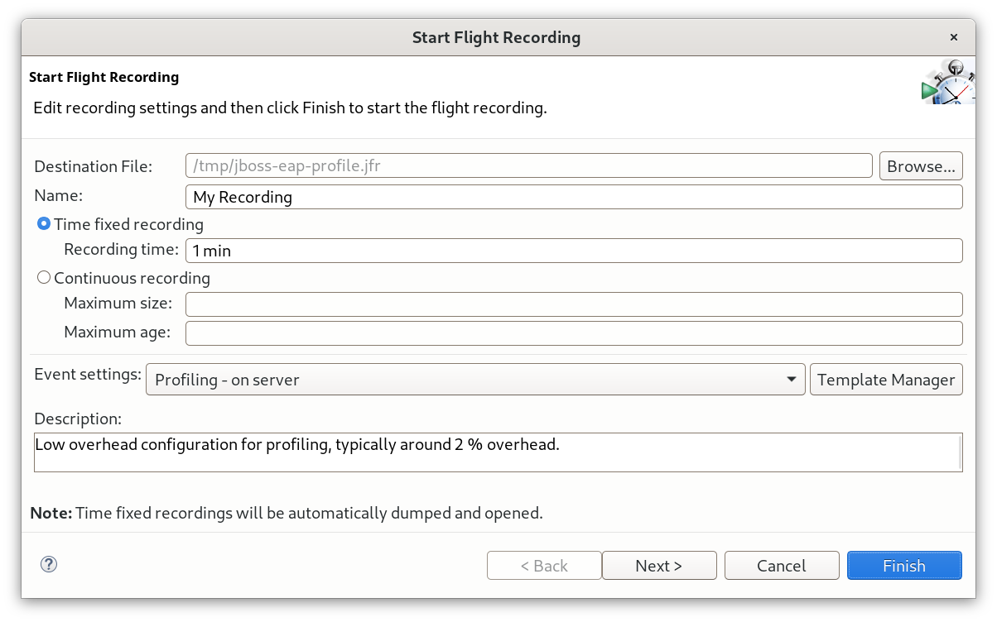Select Time fixed recording option
Viewport: 997px width, 622px height.
pos(45,224)
